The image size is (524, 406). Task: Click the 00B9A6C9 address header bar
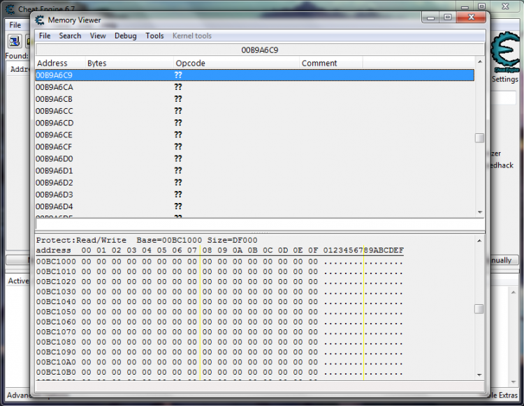pos(260,50)
